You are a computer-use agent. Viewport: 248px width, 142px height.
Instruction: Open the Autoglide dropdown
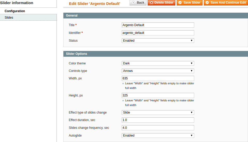point(158,136)
